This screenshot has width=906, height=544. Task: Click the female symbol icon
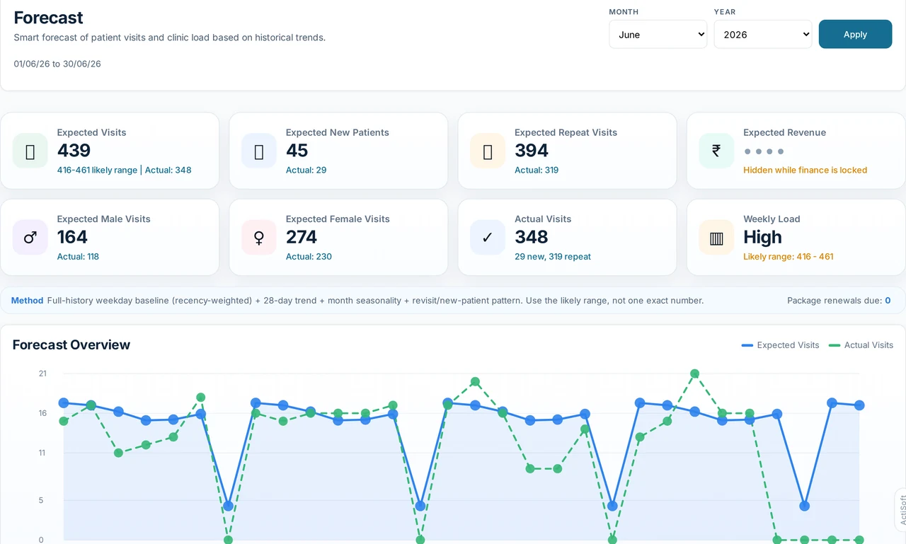[x=259, y=238]
